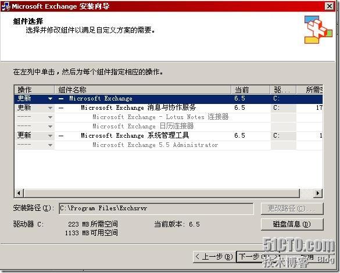
Task: Collapse the 消息与协作服务 tree node
Action: tap(61, 108)
